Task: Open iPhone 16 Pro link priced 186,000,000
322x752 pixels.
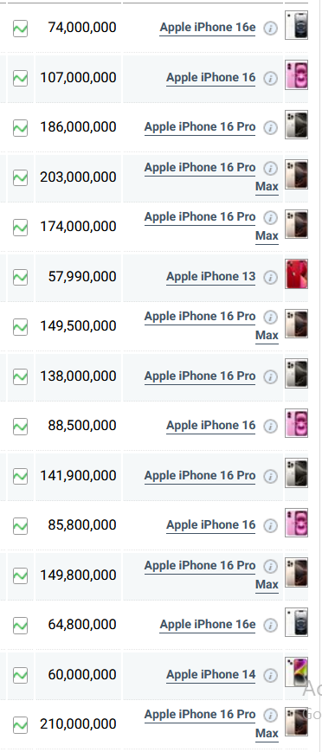Action: (200, 127)
